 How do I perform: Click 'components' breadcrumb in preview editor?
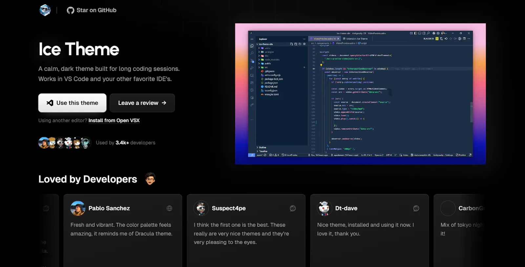click(323, 43)
